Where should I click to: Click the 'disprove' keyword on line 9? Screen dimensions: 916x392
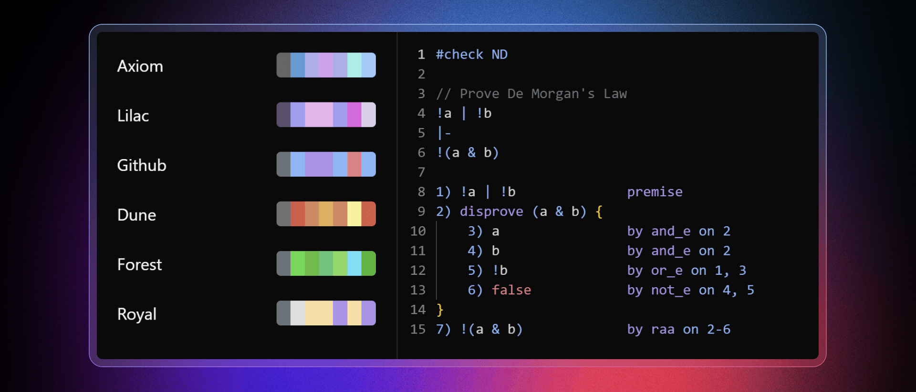pos(491,211)
